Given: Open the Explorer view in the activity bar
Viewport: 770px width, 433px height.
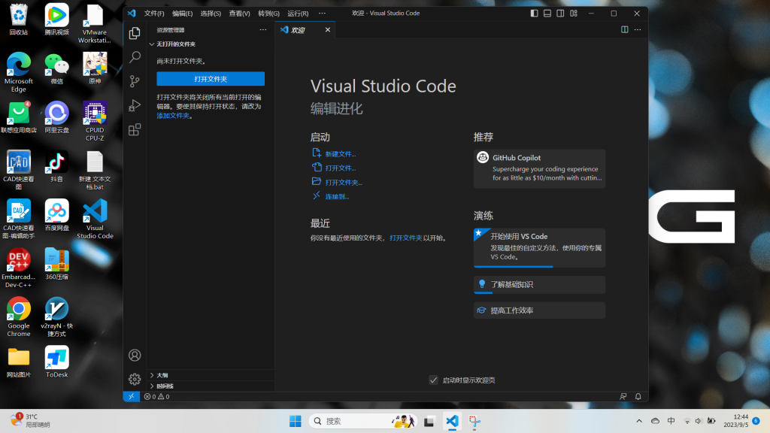Looking at the screenshot, I should click(x=135, y=33).
